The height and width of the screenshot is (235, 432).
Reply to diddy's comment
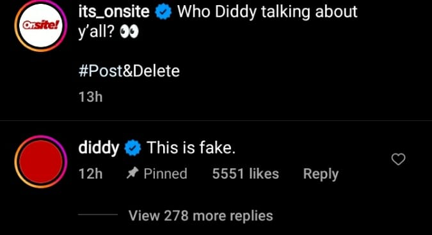(x=321, y=174)
